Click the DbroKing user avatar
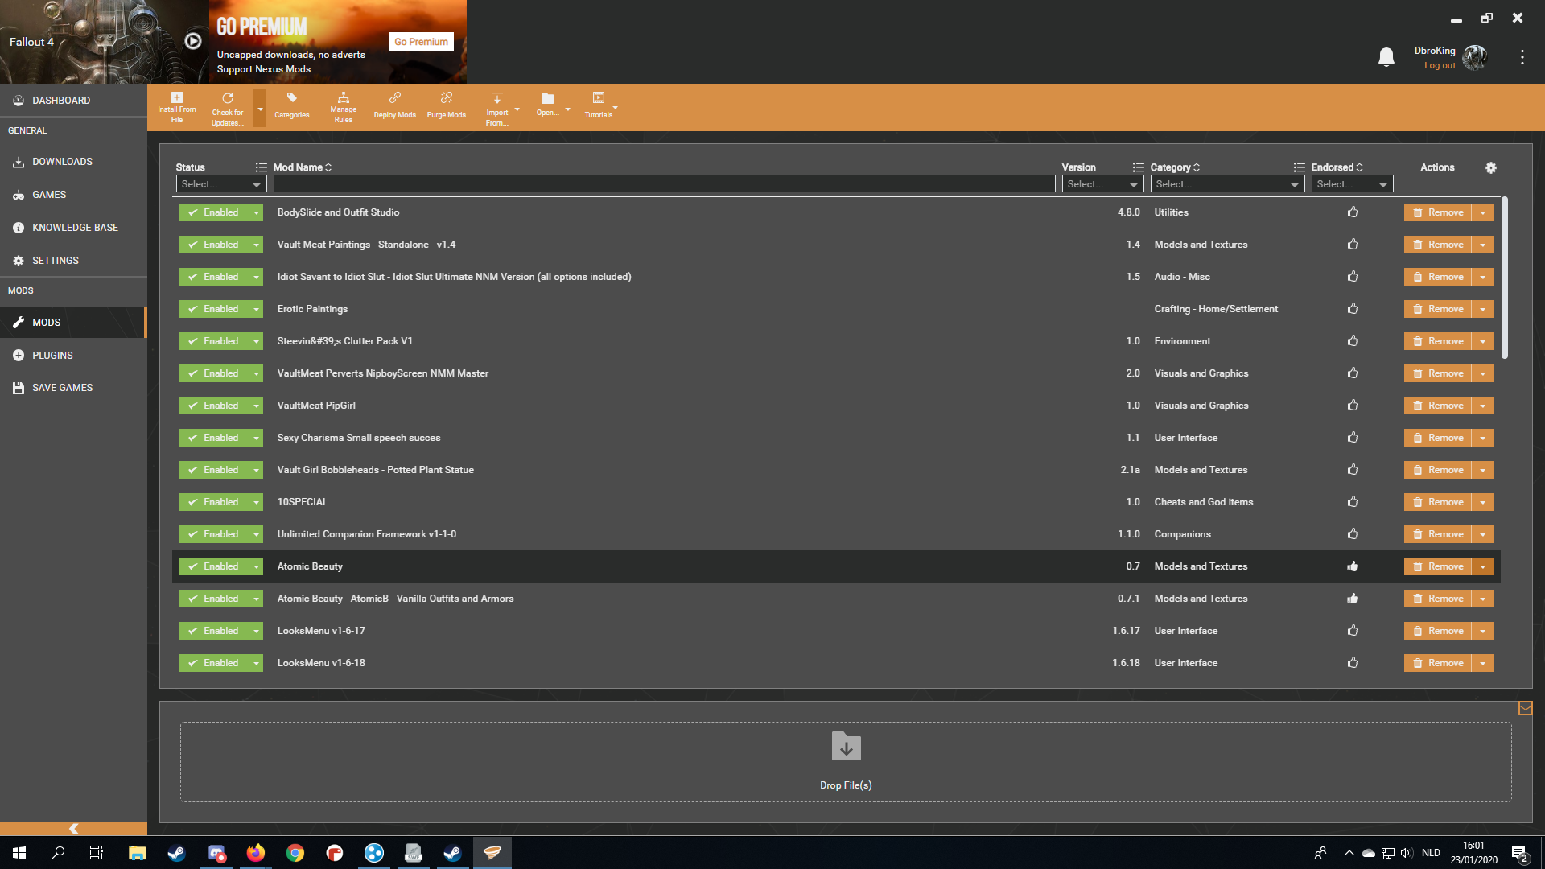 pos(1474,57)
